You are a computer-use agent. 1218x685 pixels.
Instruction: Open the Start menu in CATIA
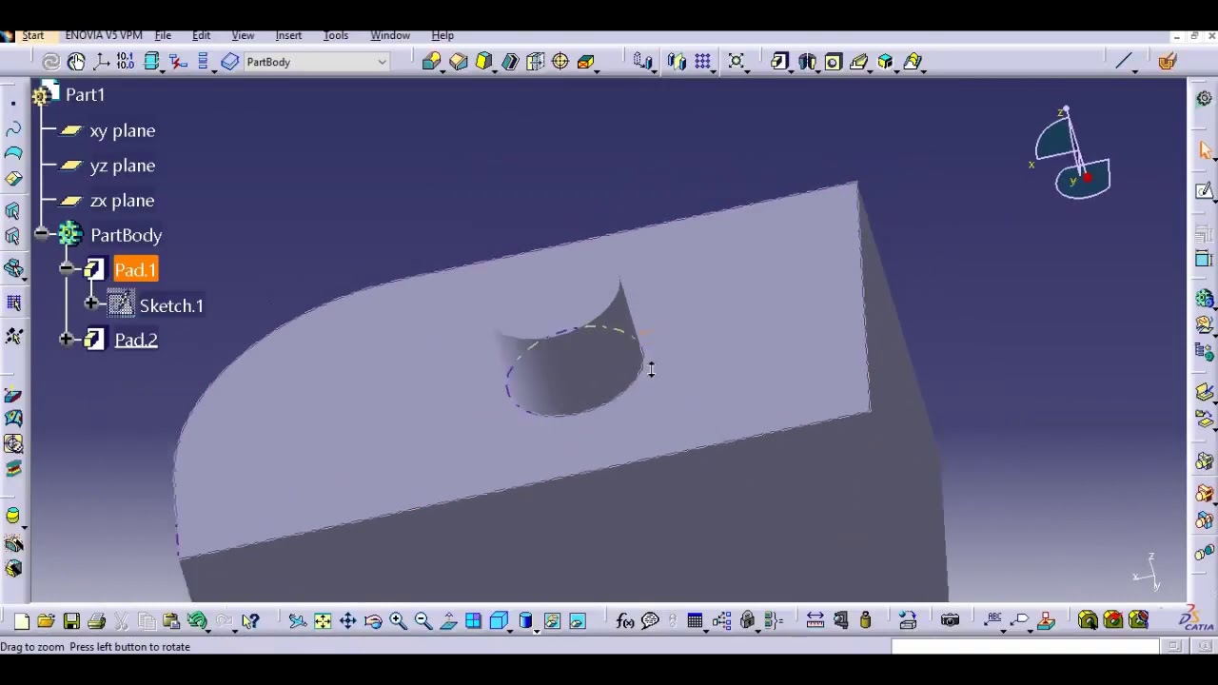(x=33, y=35)
